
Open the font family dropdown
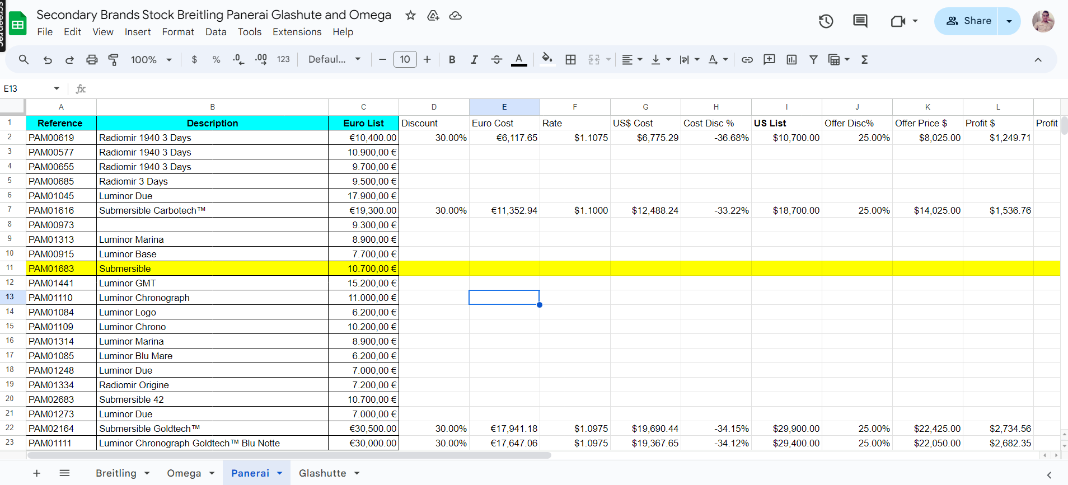coord(335,59)
